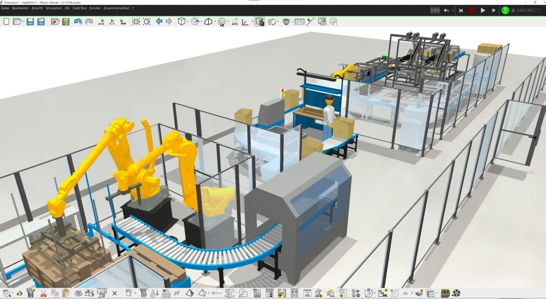This screenshot has width=546, height=299.
Task: Toggle the shaded display mode button
Action: tap(259, 22)
